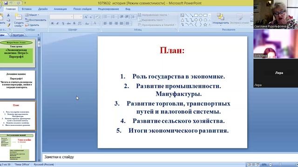This screenshot has width=298, height=167.
Task: Click the Undo arrow in quick access toolbar
Action: point(11,3)
